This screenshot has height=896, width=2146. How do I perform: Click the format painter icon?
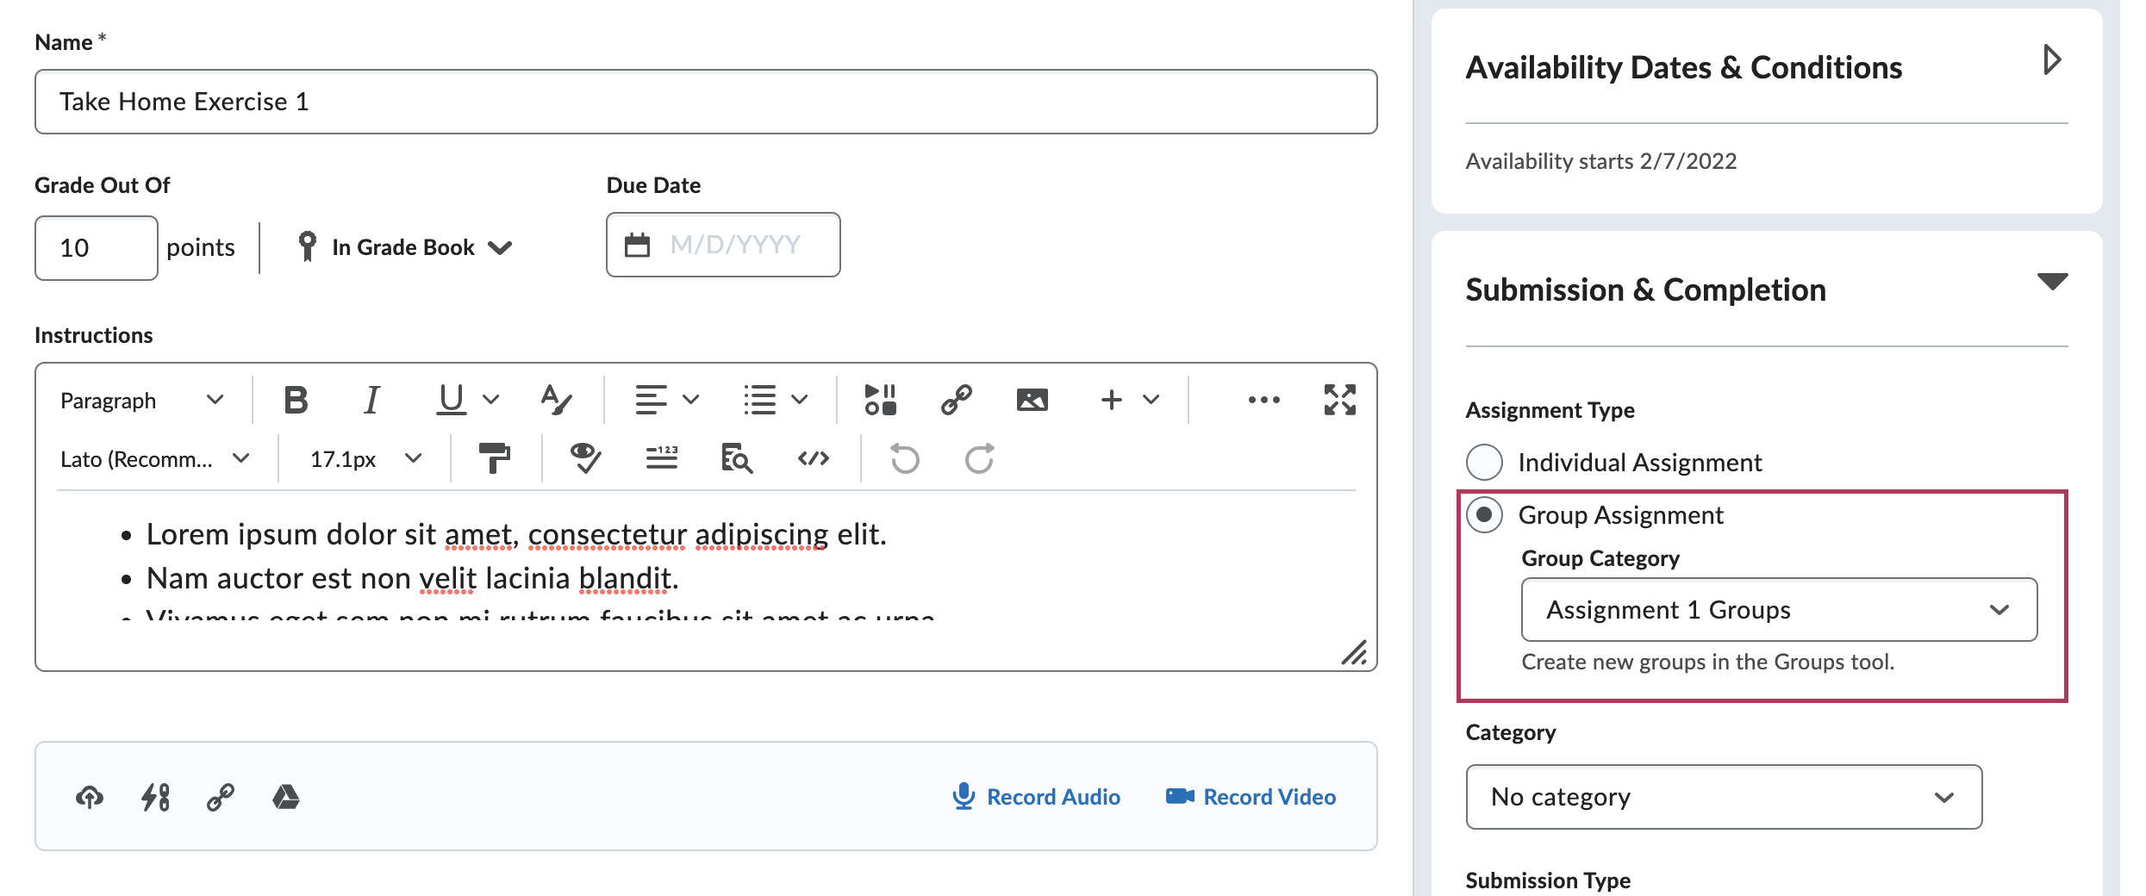pyautogui.click(x=494, y=459)
